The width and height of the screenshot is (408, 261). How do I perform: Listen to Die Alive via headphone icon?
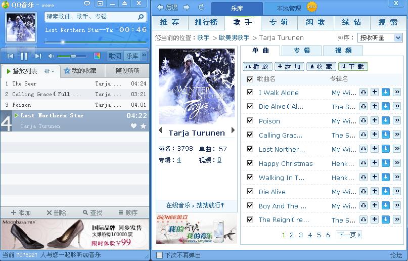click(364, 191)
